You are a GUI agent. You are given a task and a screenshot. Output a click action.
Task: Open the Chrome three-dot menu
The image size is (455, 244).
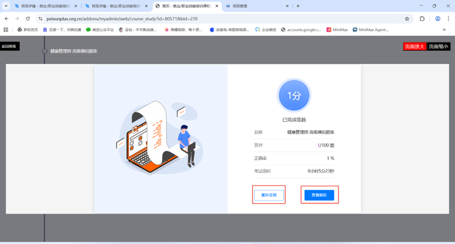[x=448, y=18]
